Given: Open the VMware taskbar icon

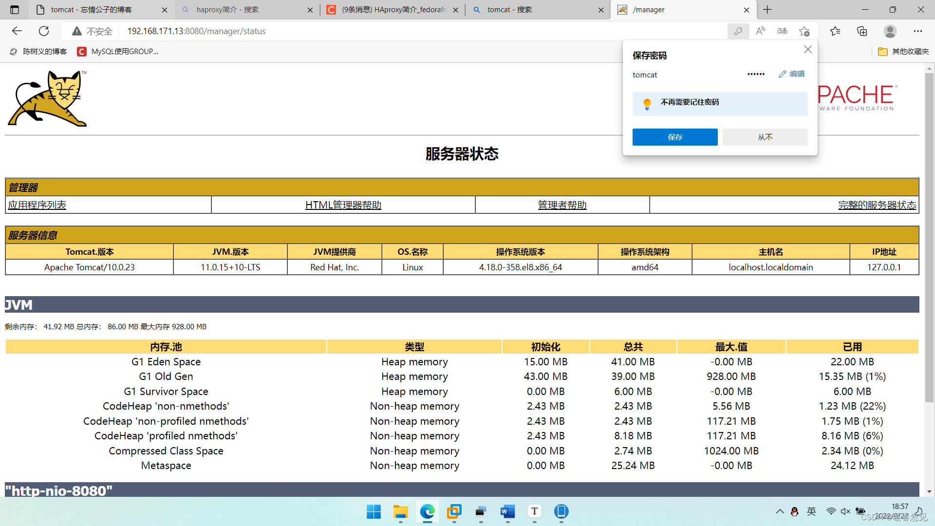Looking at the screenshot, I should [454, 511].
